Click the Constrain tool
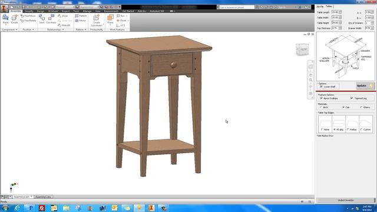 coord(51,19)
